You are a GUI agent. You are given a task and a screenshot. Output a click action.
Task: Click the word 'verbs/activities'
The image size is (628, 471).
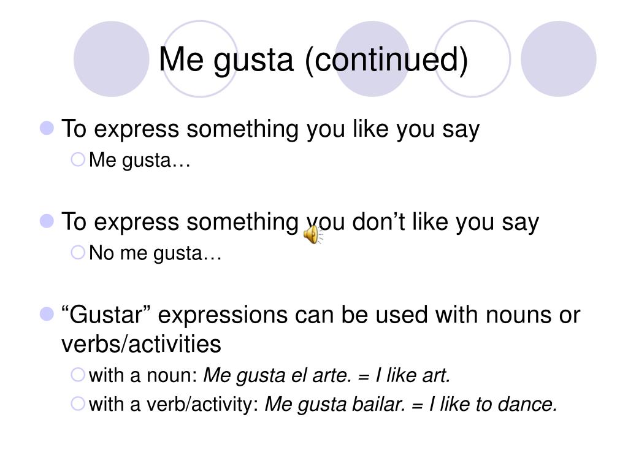click(141, 344)
